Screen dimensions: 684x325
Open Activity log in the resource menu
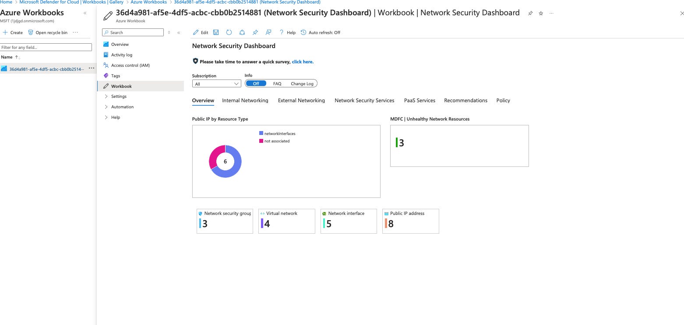coord(122,55)
